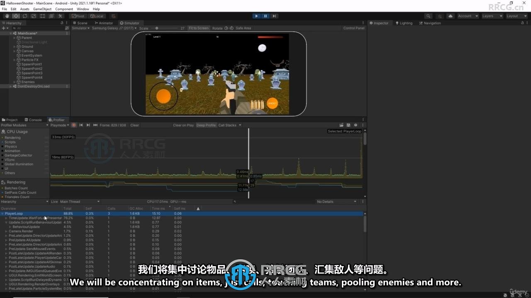Open the global search magnifier
The height and width of the screenshot is (298, 531).
pos(429,16)
